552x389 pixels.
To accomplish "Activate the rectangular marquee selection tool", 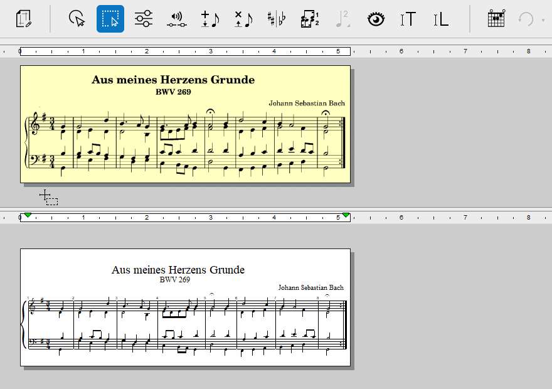I will [110, 19].
